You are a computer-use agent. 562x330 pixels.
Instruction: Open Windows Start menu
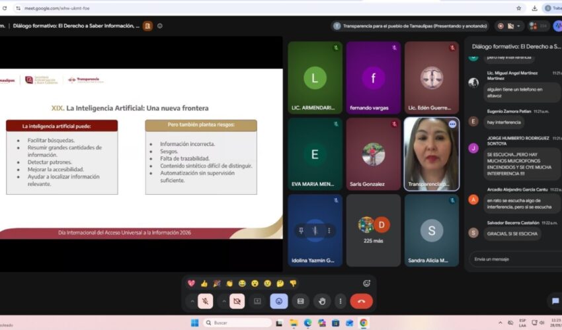coord(194,323)
